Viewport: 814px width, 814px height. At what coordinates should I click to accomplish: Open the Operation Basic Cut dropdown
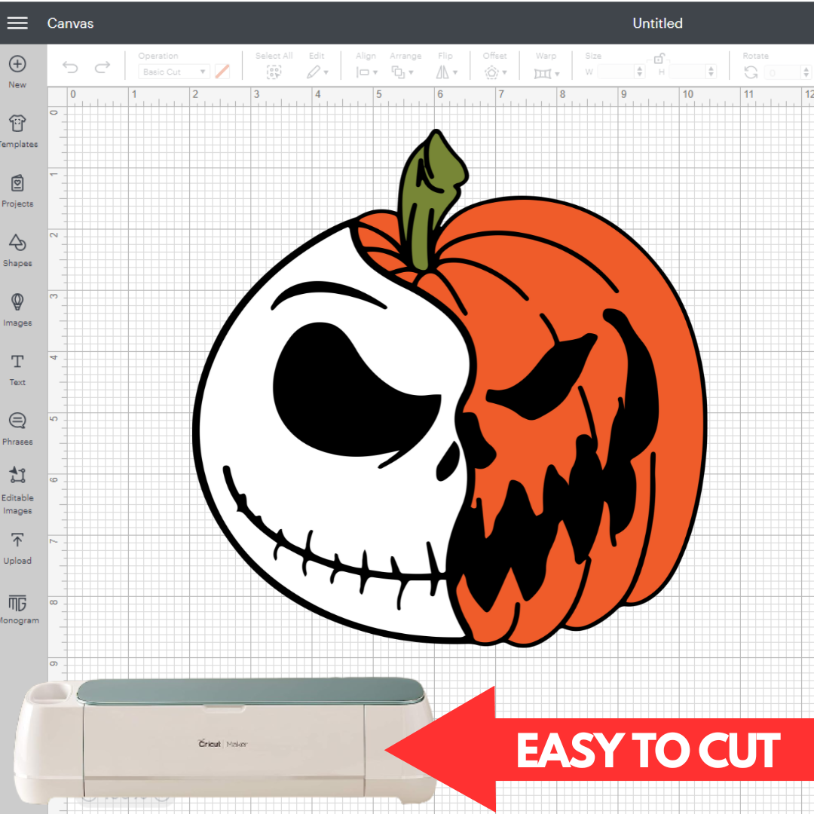coord(174,72)
